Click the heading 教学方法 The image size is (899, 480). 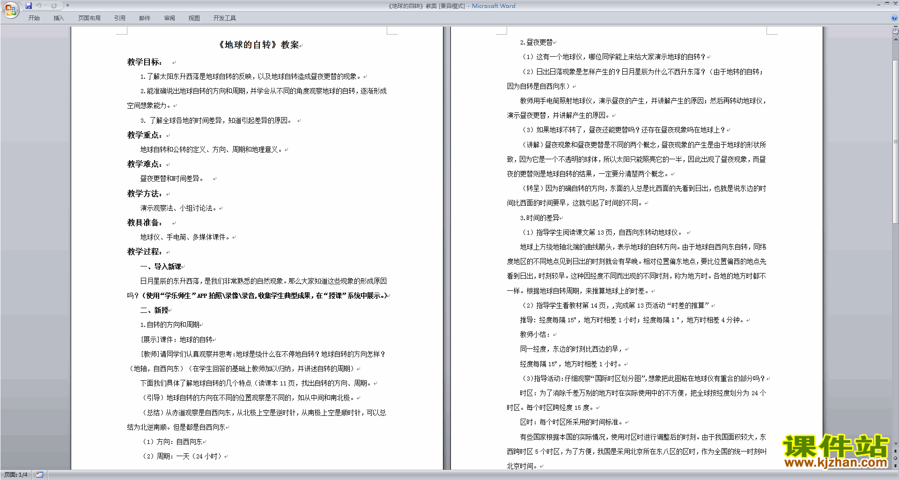pos(145,193)
